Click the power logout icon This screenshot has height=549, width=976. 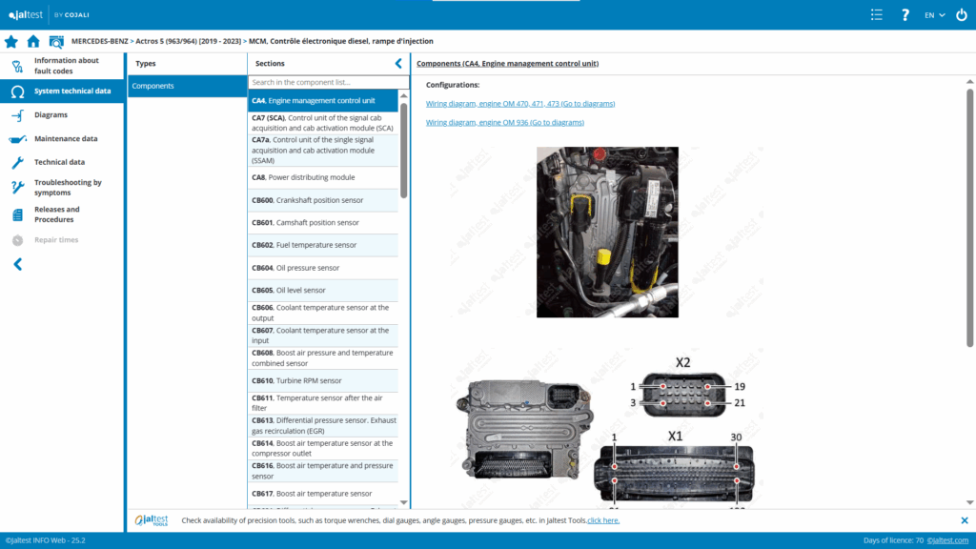pyautogui.click(x=961, y=14)
